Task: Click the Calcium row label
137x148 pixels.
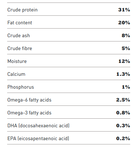Action: (16, 74)
